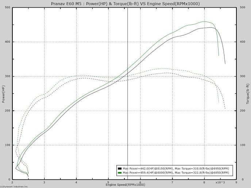
Task: Click the 'Engine Speed(RPMx1000)' x-axis label
Action: point(125,185)
